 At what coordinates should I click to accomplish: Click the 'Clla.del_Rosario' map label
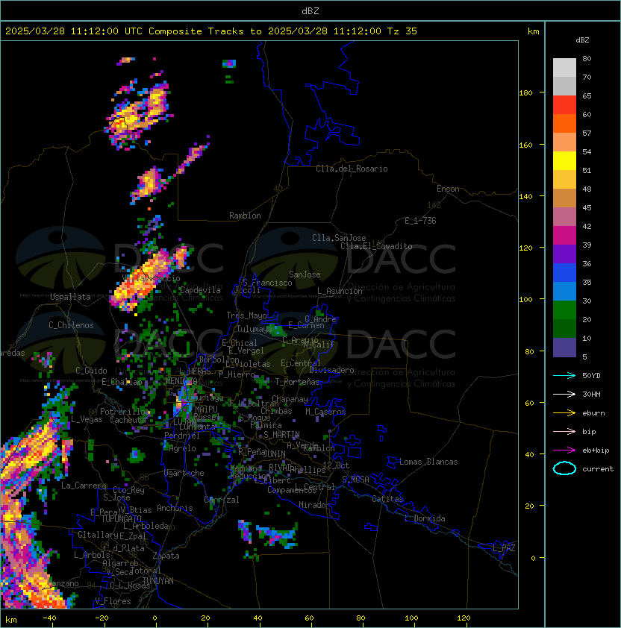click(352, 169)
